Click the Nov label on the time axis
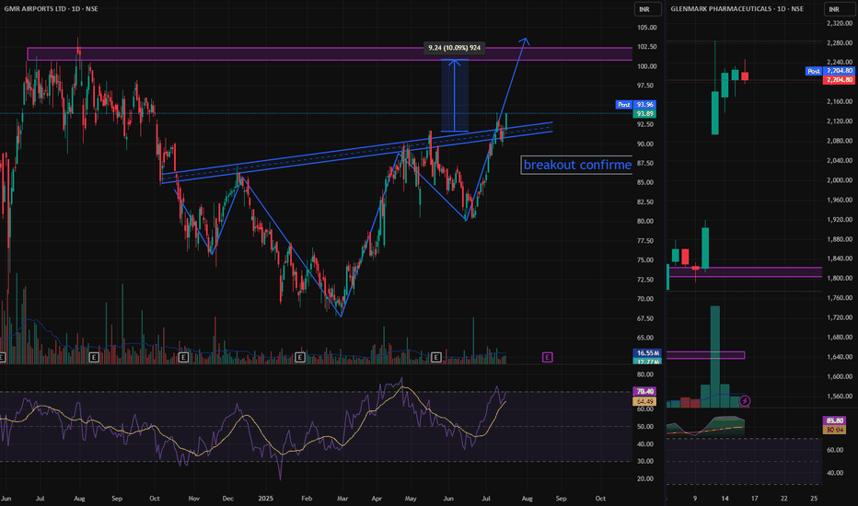The height and width of the screenshot is (506, 858). tap(193, 499)
